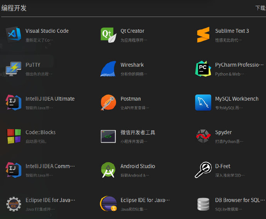Click DB Browser for SQL… title
This screenshot has height=219, width=266.
pos(240,200)
